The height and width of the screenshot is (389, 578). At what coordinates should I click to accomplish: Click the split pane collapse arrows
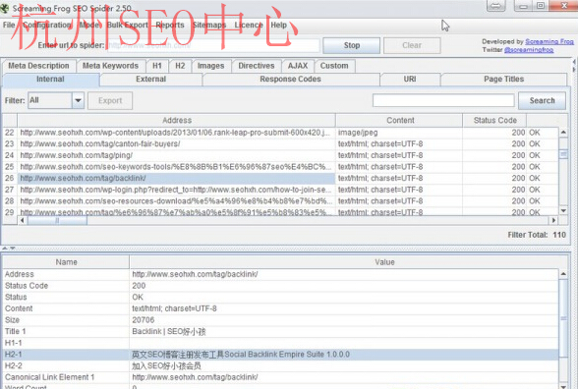pyautogui.click(x=9, y=248)
